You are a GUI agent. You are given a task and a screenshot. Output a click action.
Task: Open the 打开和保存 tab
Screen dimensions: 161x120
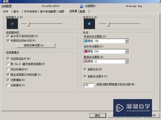pos(31,11)
